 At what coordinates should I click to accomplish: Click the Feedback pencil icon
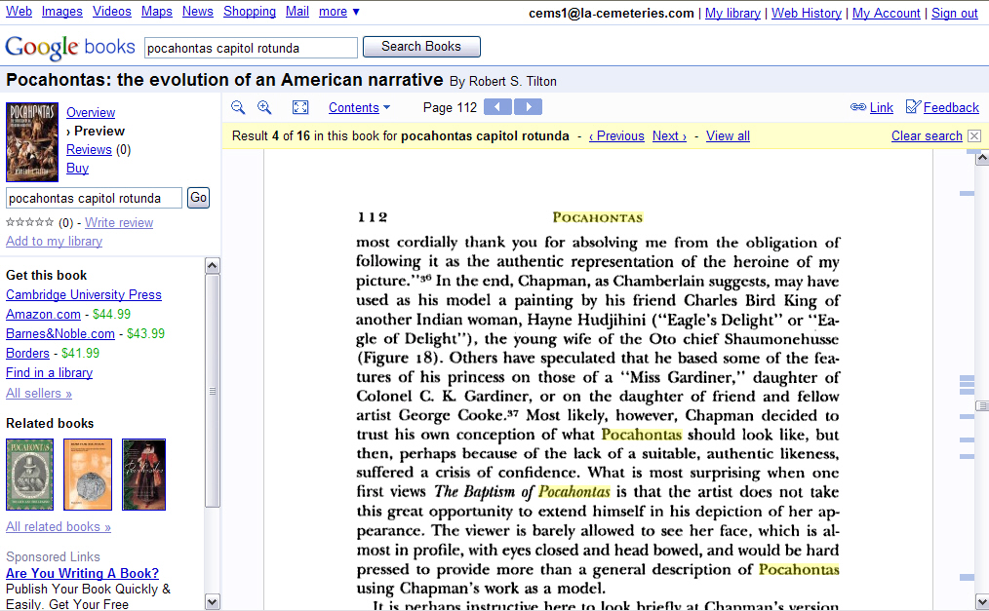coord(913,107)
